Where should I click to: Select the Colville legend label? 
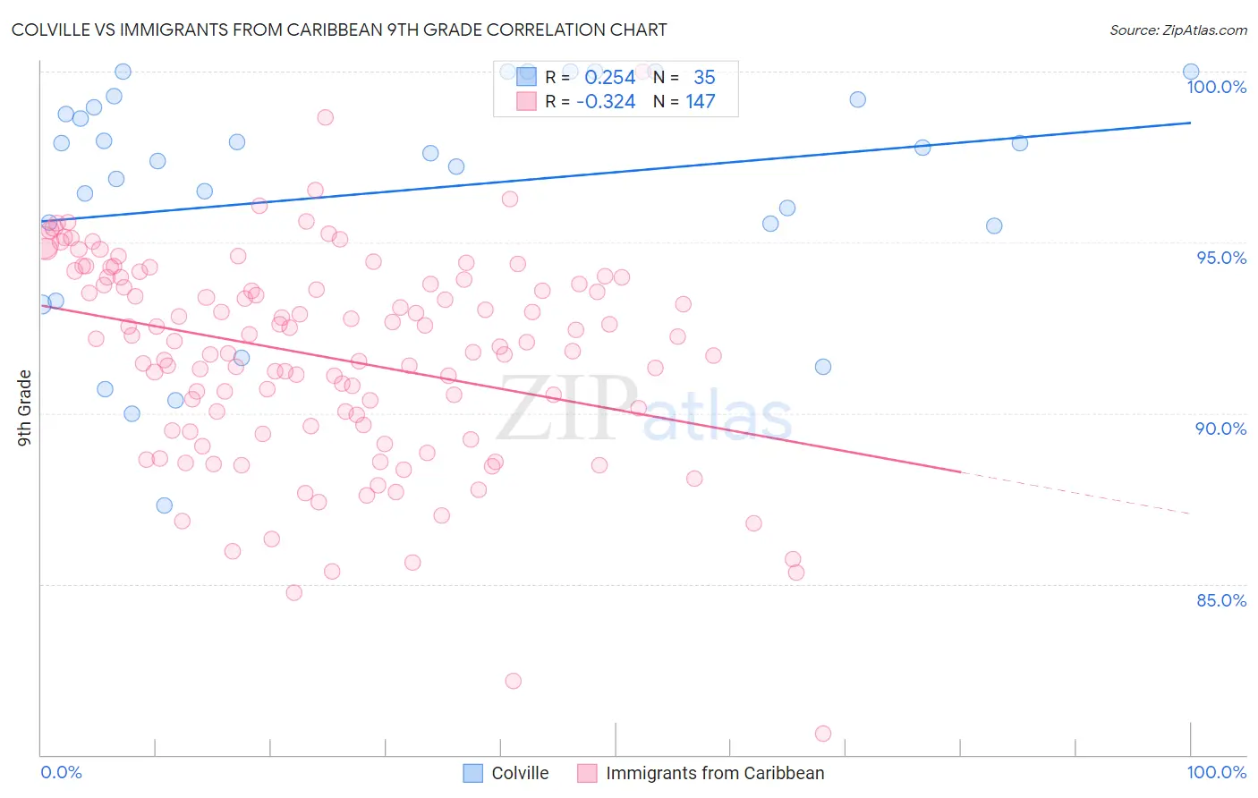[x=520, y=773]
